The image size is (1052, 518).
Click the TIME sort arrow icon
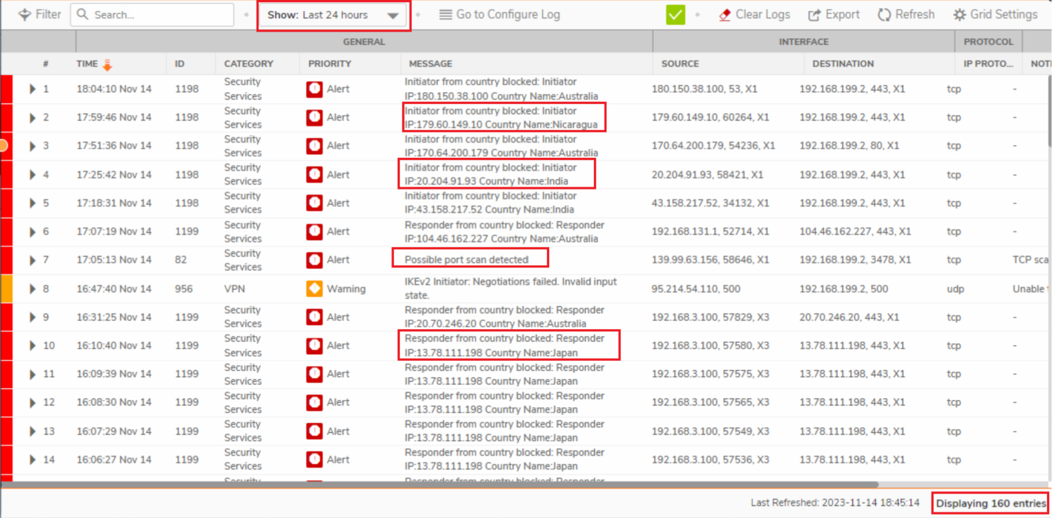tap(107, 65)
